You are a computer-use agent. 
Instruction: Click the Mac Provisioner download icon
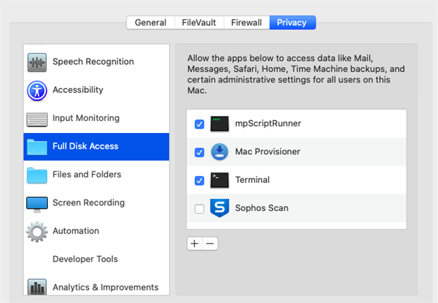tap(220, 151)
